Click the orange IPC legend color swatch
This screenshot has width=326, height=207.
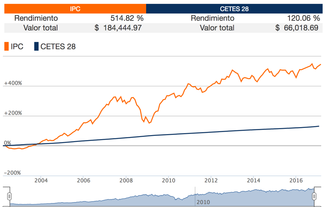pyautogui.click(x=6, y=46)
